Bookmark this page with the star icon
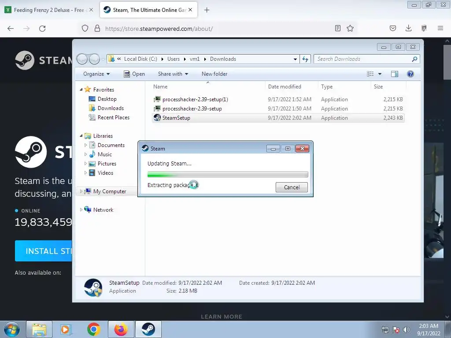451x338 pixels. [x=350, y=28]
